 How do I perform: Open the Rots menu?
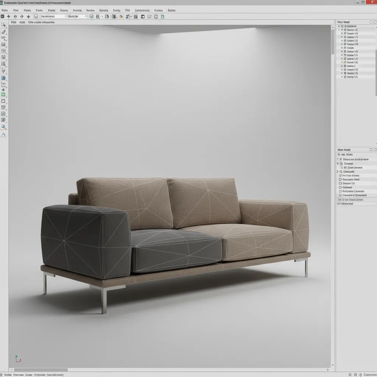[4, 10]
